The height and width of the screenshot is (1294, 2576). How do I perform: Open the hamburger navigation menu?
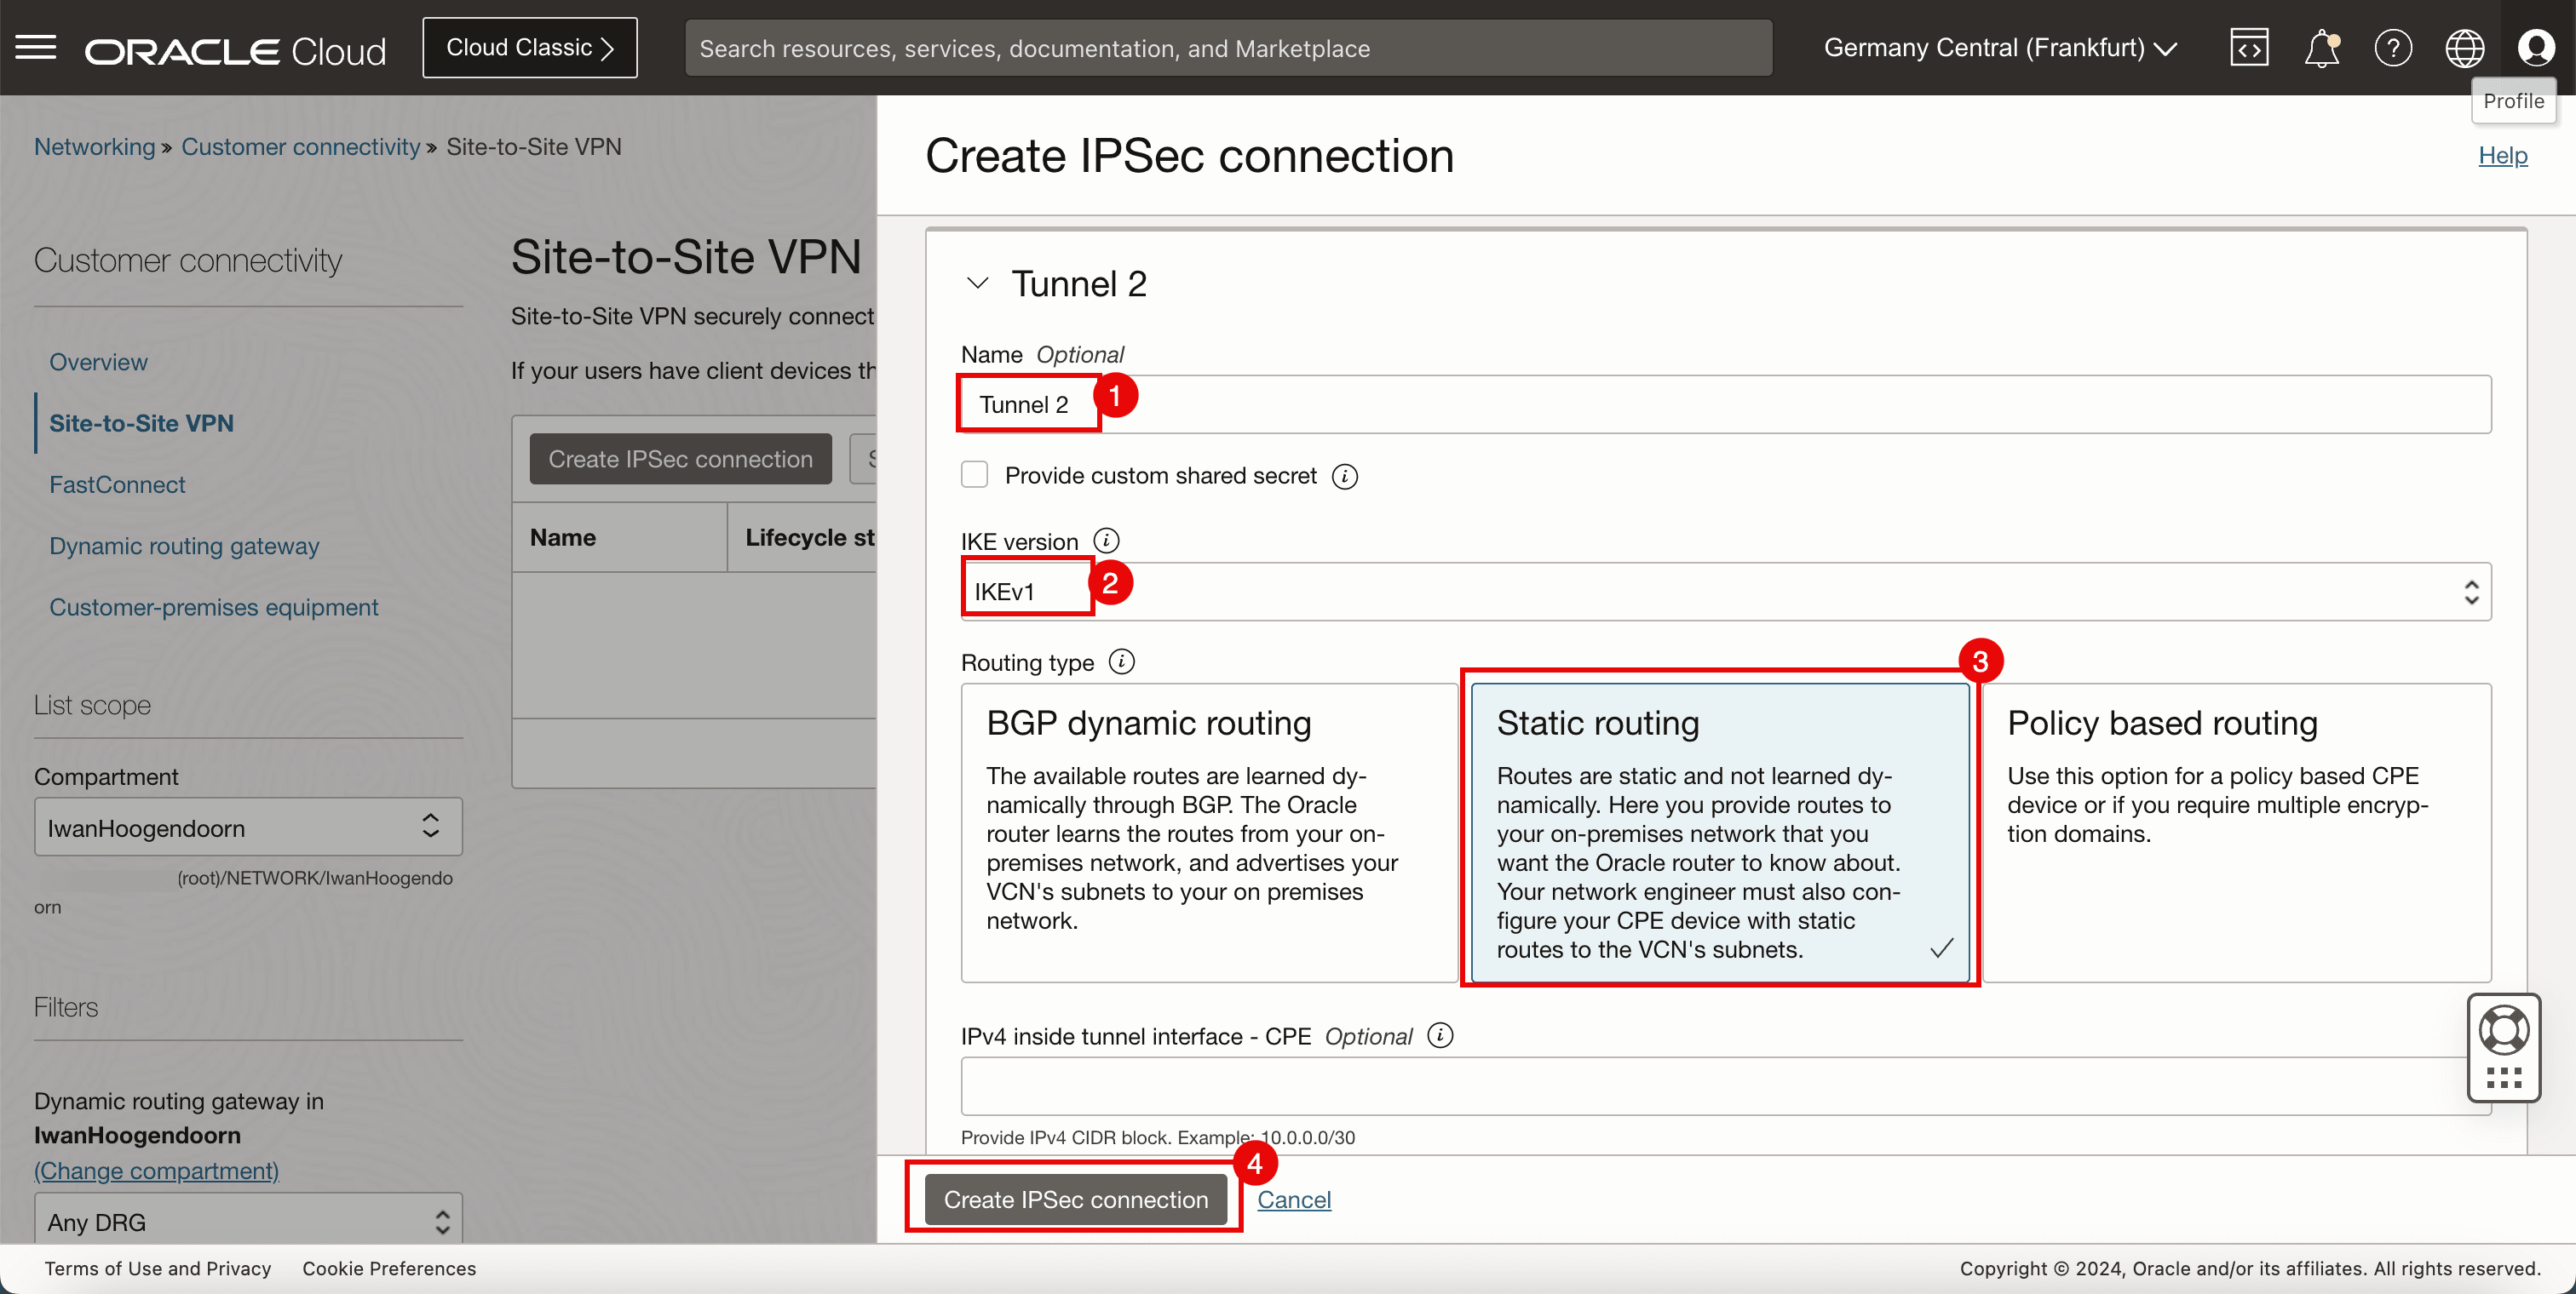[x=36, y=48]
